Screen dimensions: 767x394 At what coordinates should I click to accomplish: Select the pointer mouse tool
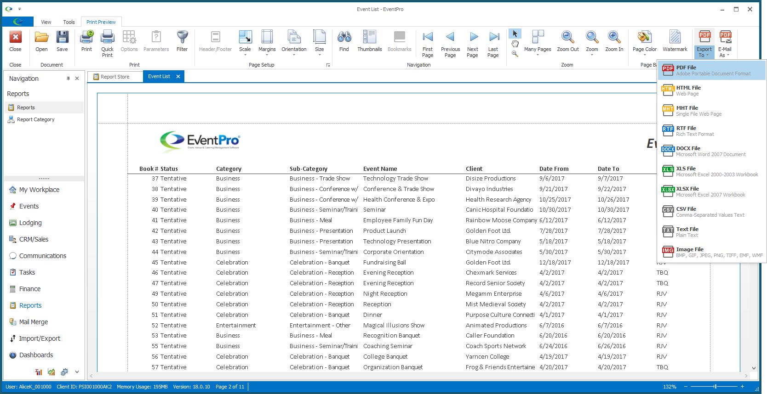click(515, 34)
